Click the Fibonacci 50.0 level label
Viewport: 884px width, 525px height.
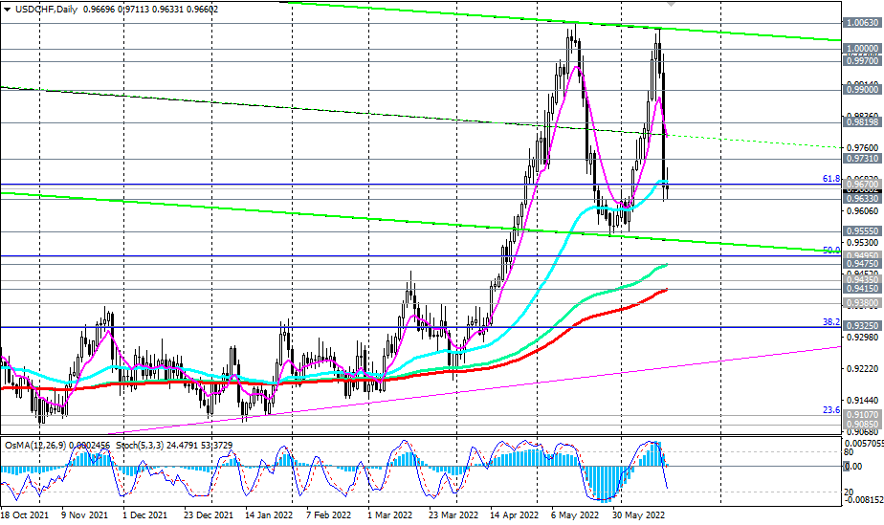[831, 251]
